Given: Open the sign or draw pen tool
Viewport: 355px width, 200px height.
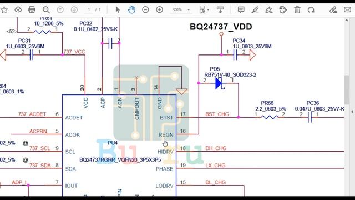Looking at the screenshot, I should coord(269,10).
